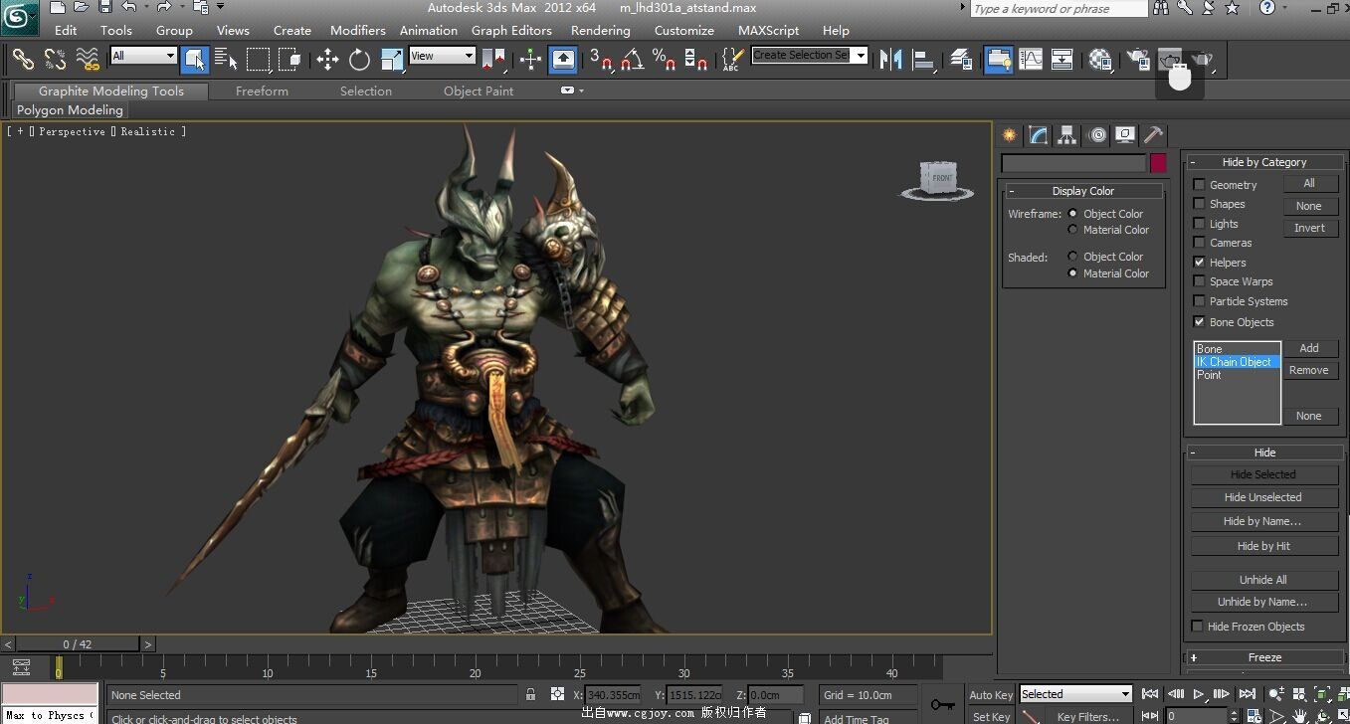Image resolution: width=1350 pixels, height=724 pixels.
Task: Open the Schematic View
Action: (x=1062, y=59)
